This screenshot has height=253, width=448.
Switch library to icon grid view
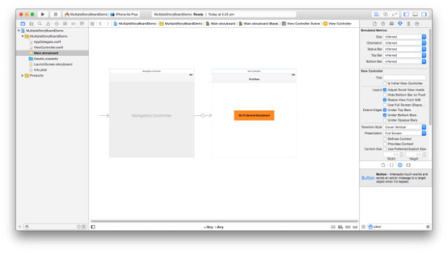click(x=363, y=226)
